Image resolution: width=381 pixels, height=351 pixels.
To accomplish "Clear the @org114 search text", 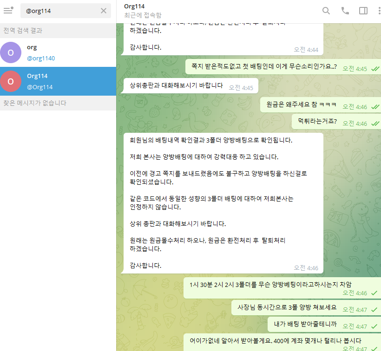I will [104, 11].
